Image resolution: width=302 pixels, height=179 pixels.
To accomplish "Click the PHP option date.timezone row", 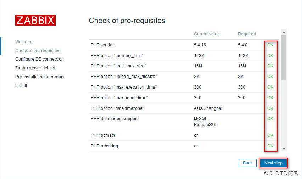I will (184, 108).
